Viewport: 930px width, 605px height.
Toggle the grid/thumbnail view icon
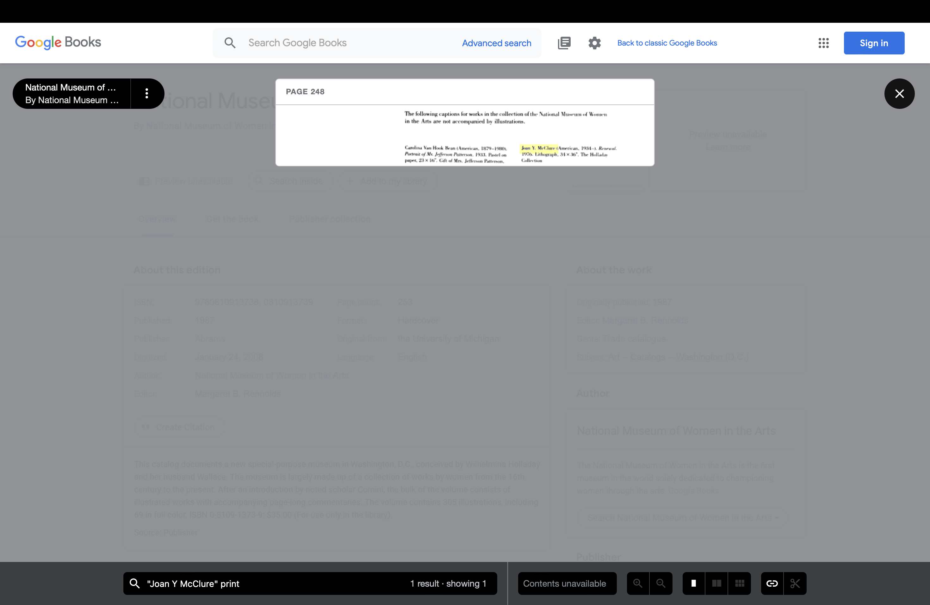coord(740,583)
